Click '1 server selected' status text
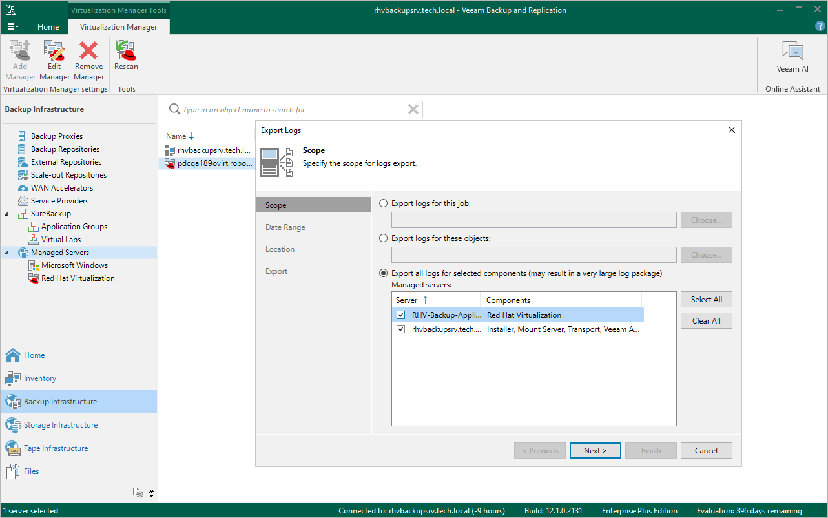828x518 pixels. coord(31,511)
